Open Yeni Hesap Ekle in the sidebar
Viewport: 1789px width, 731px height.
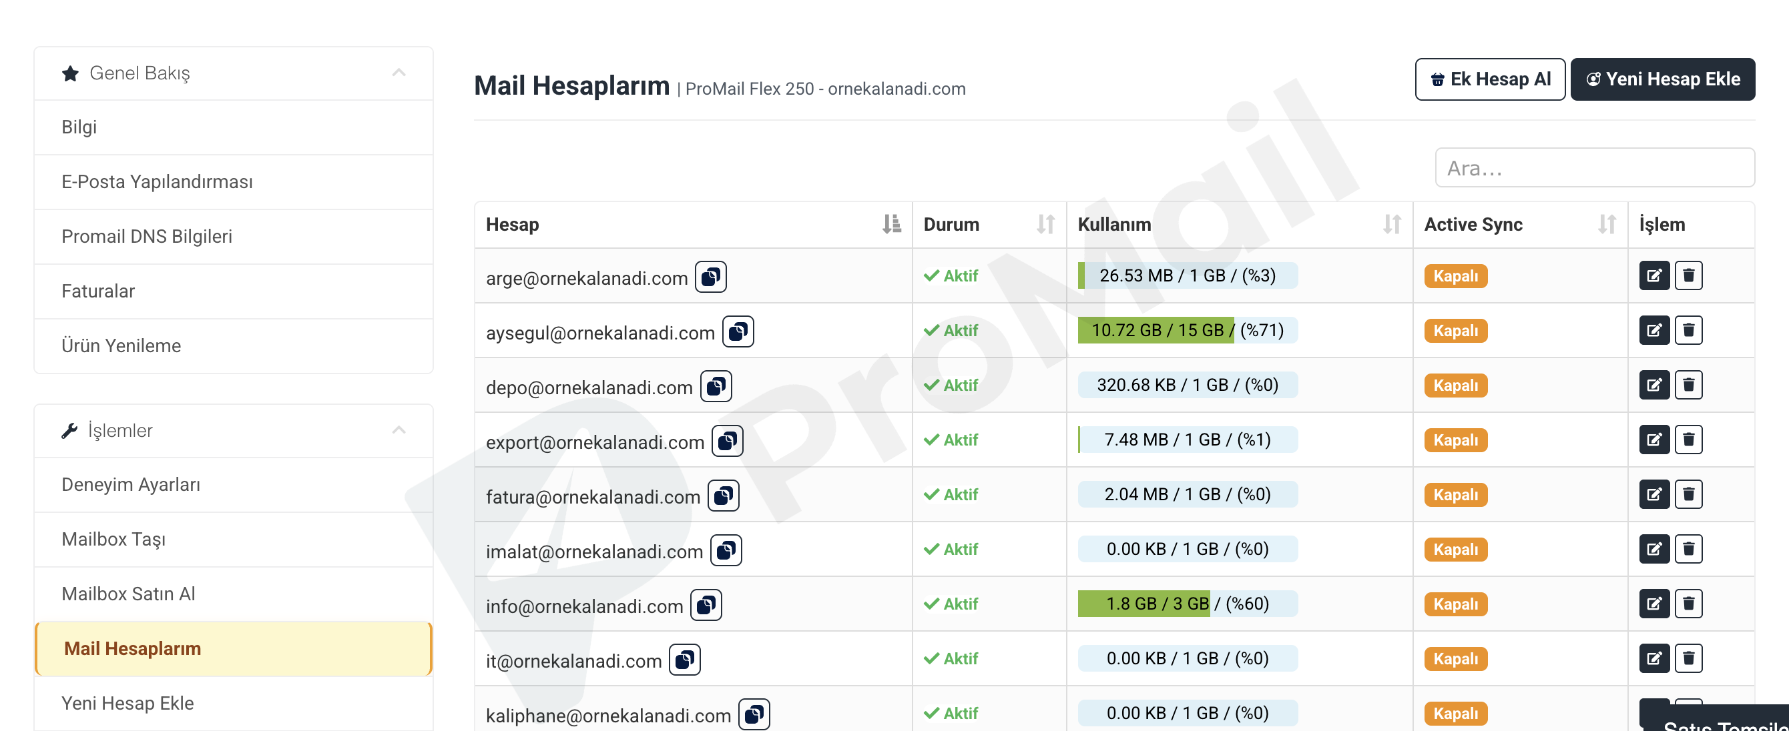pos(234,703)
